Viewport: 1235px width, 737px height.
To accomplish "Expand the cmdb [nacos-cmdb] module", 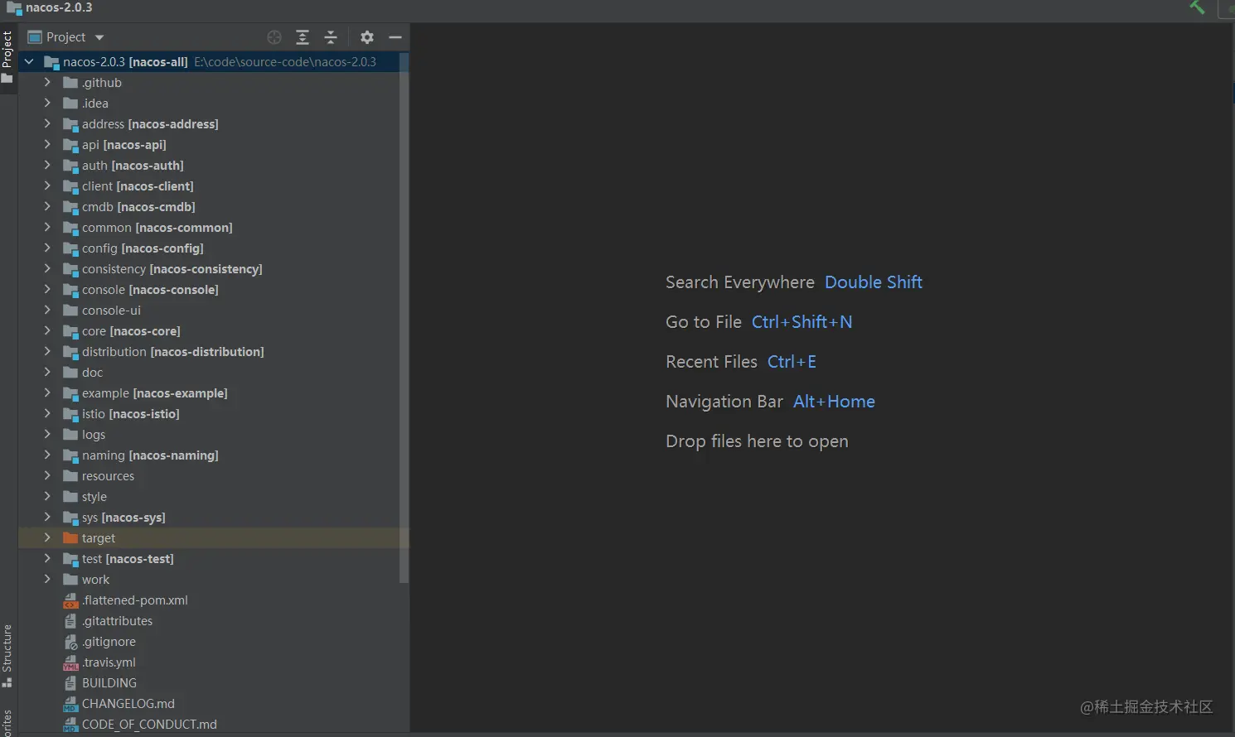I will click(47, 207).
